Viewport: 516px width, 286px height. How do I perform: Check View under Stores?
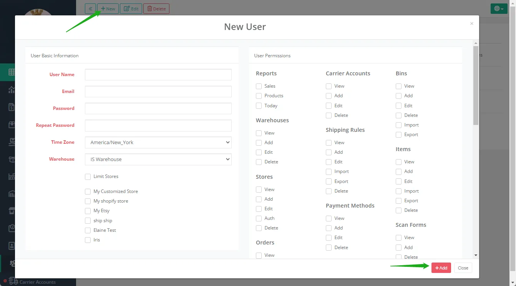pyautogui.click(x=259, y=190)
